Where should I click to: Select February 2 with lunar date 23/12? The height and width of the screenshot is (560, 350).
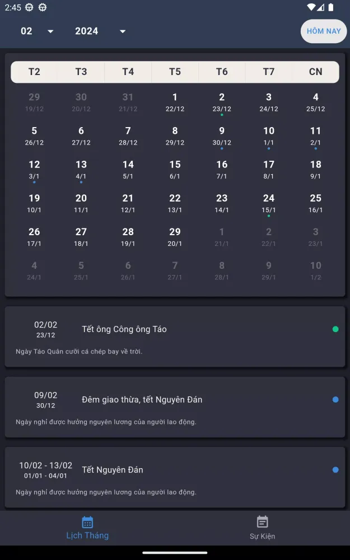pyautogui.click(x=222, y=102)
